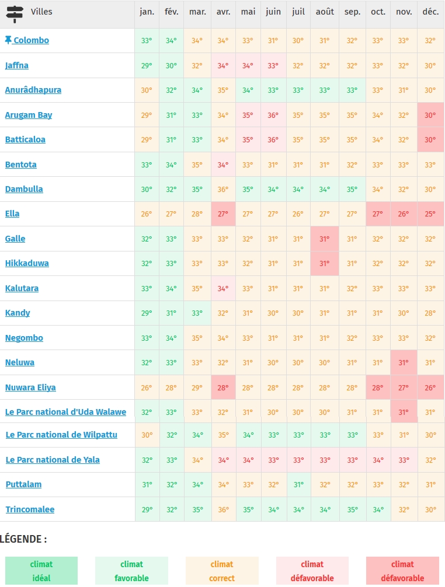
Task: Click Neluwa's red November temperature cell
Action: (404, 362)
